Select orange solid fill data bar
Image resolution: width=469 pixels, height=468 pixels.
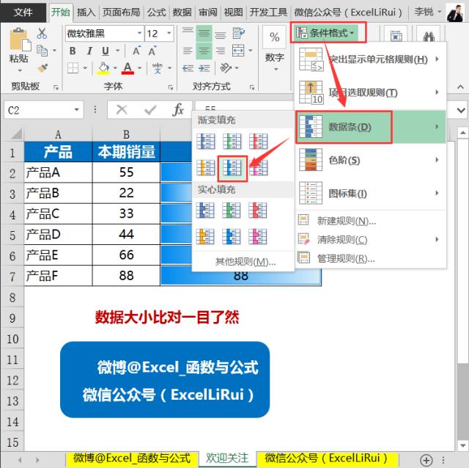click(205, 236)
